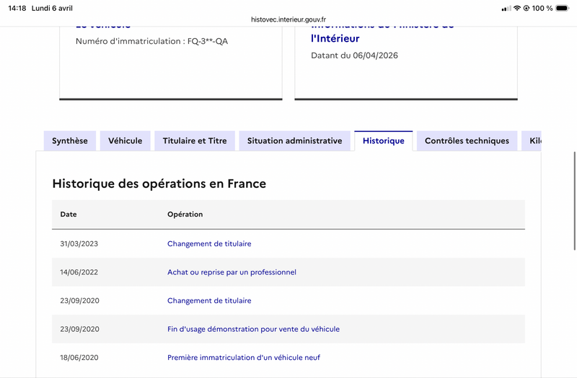This screenshot has height=378, width=577.
Task: Open the Véhicule tab
Action: point(125,141)
